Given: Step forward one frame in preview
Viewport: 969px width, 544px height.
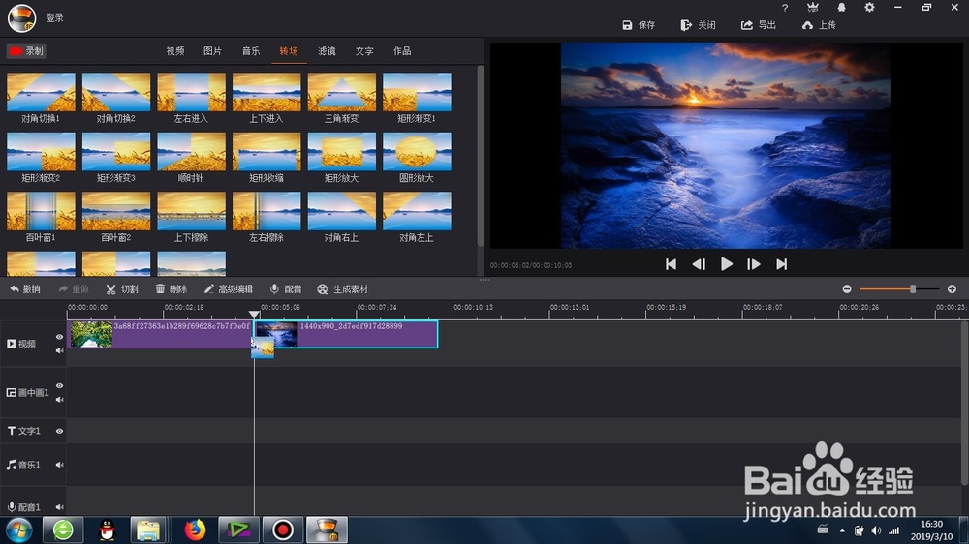Looking at the screenshot, I should [x=753, y=264].
